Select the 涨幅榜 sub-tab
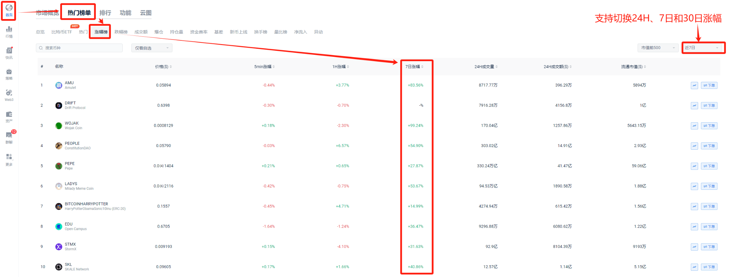 (101, 32)
